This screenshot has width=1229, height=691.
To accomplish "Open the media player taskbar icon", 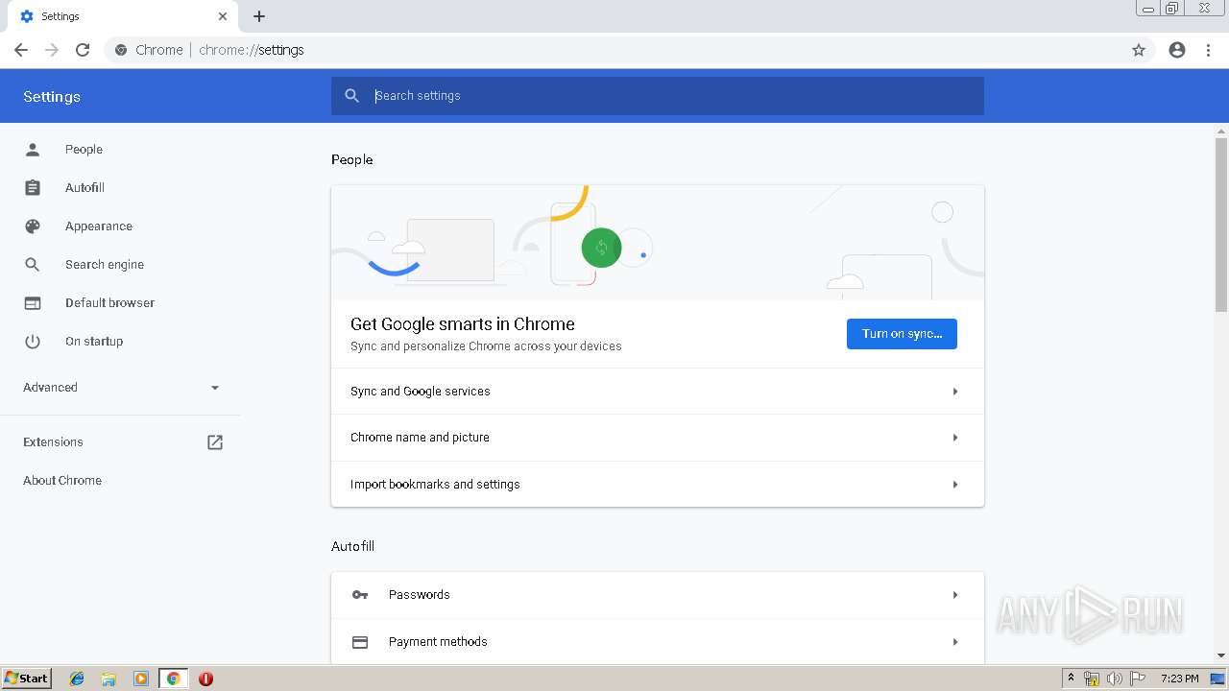I will [x=141, y=679].
